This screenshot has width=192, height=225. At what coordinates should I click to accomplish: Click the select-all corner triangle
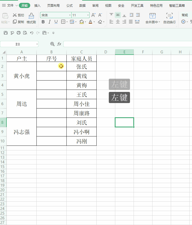click(4, 52)
